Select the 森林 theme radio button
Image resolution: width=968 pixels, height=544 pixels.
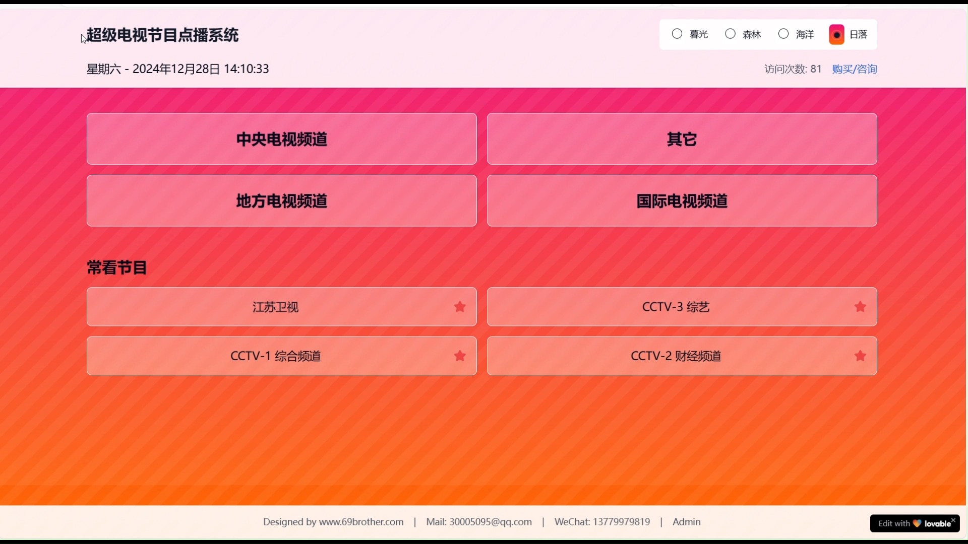[x=730, y=34]
